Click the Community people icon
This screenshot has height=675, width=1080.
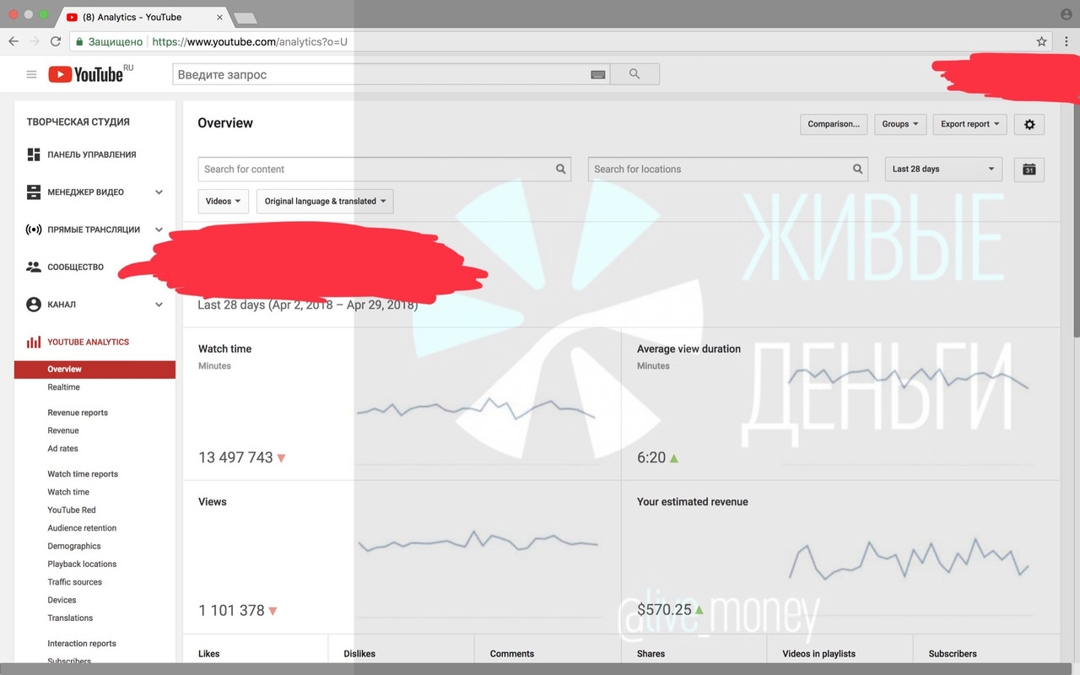point(34,267)
